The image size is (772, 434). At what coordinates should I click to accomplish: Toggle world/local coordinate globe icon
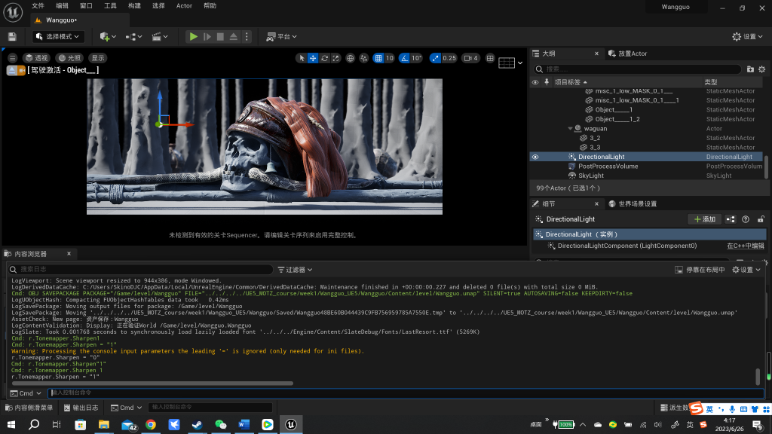point(350,58)
